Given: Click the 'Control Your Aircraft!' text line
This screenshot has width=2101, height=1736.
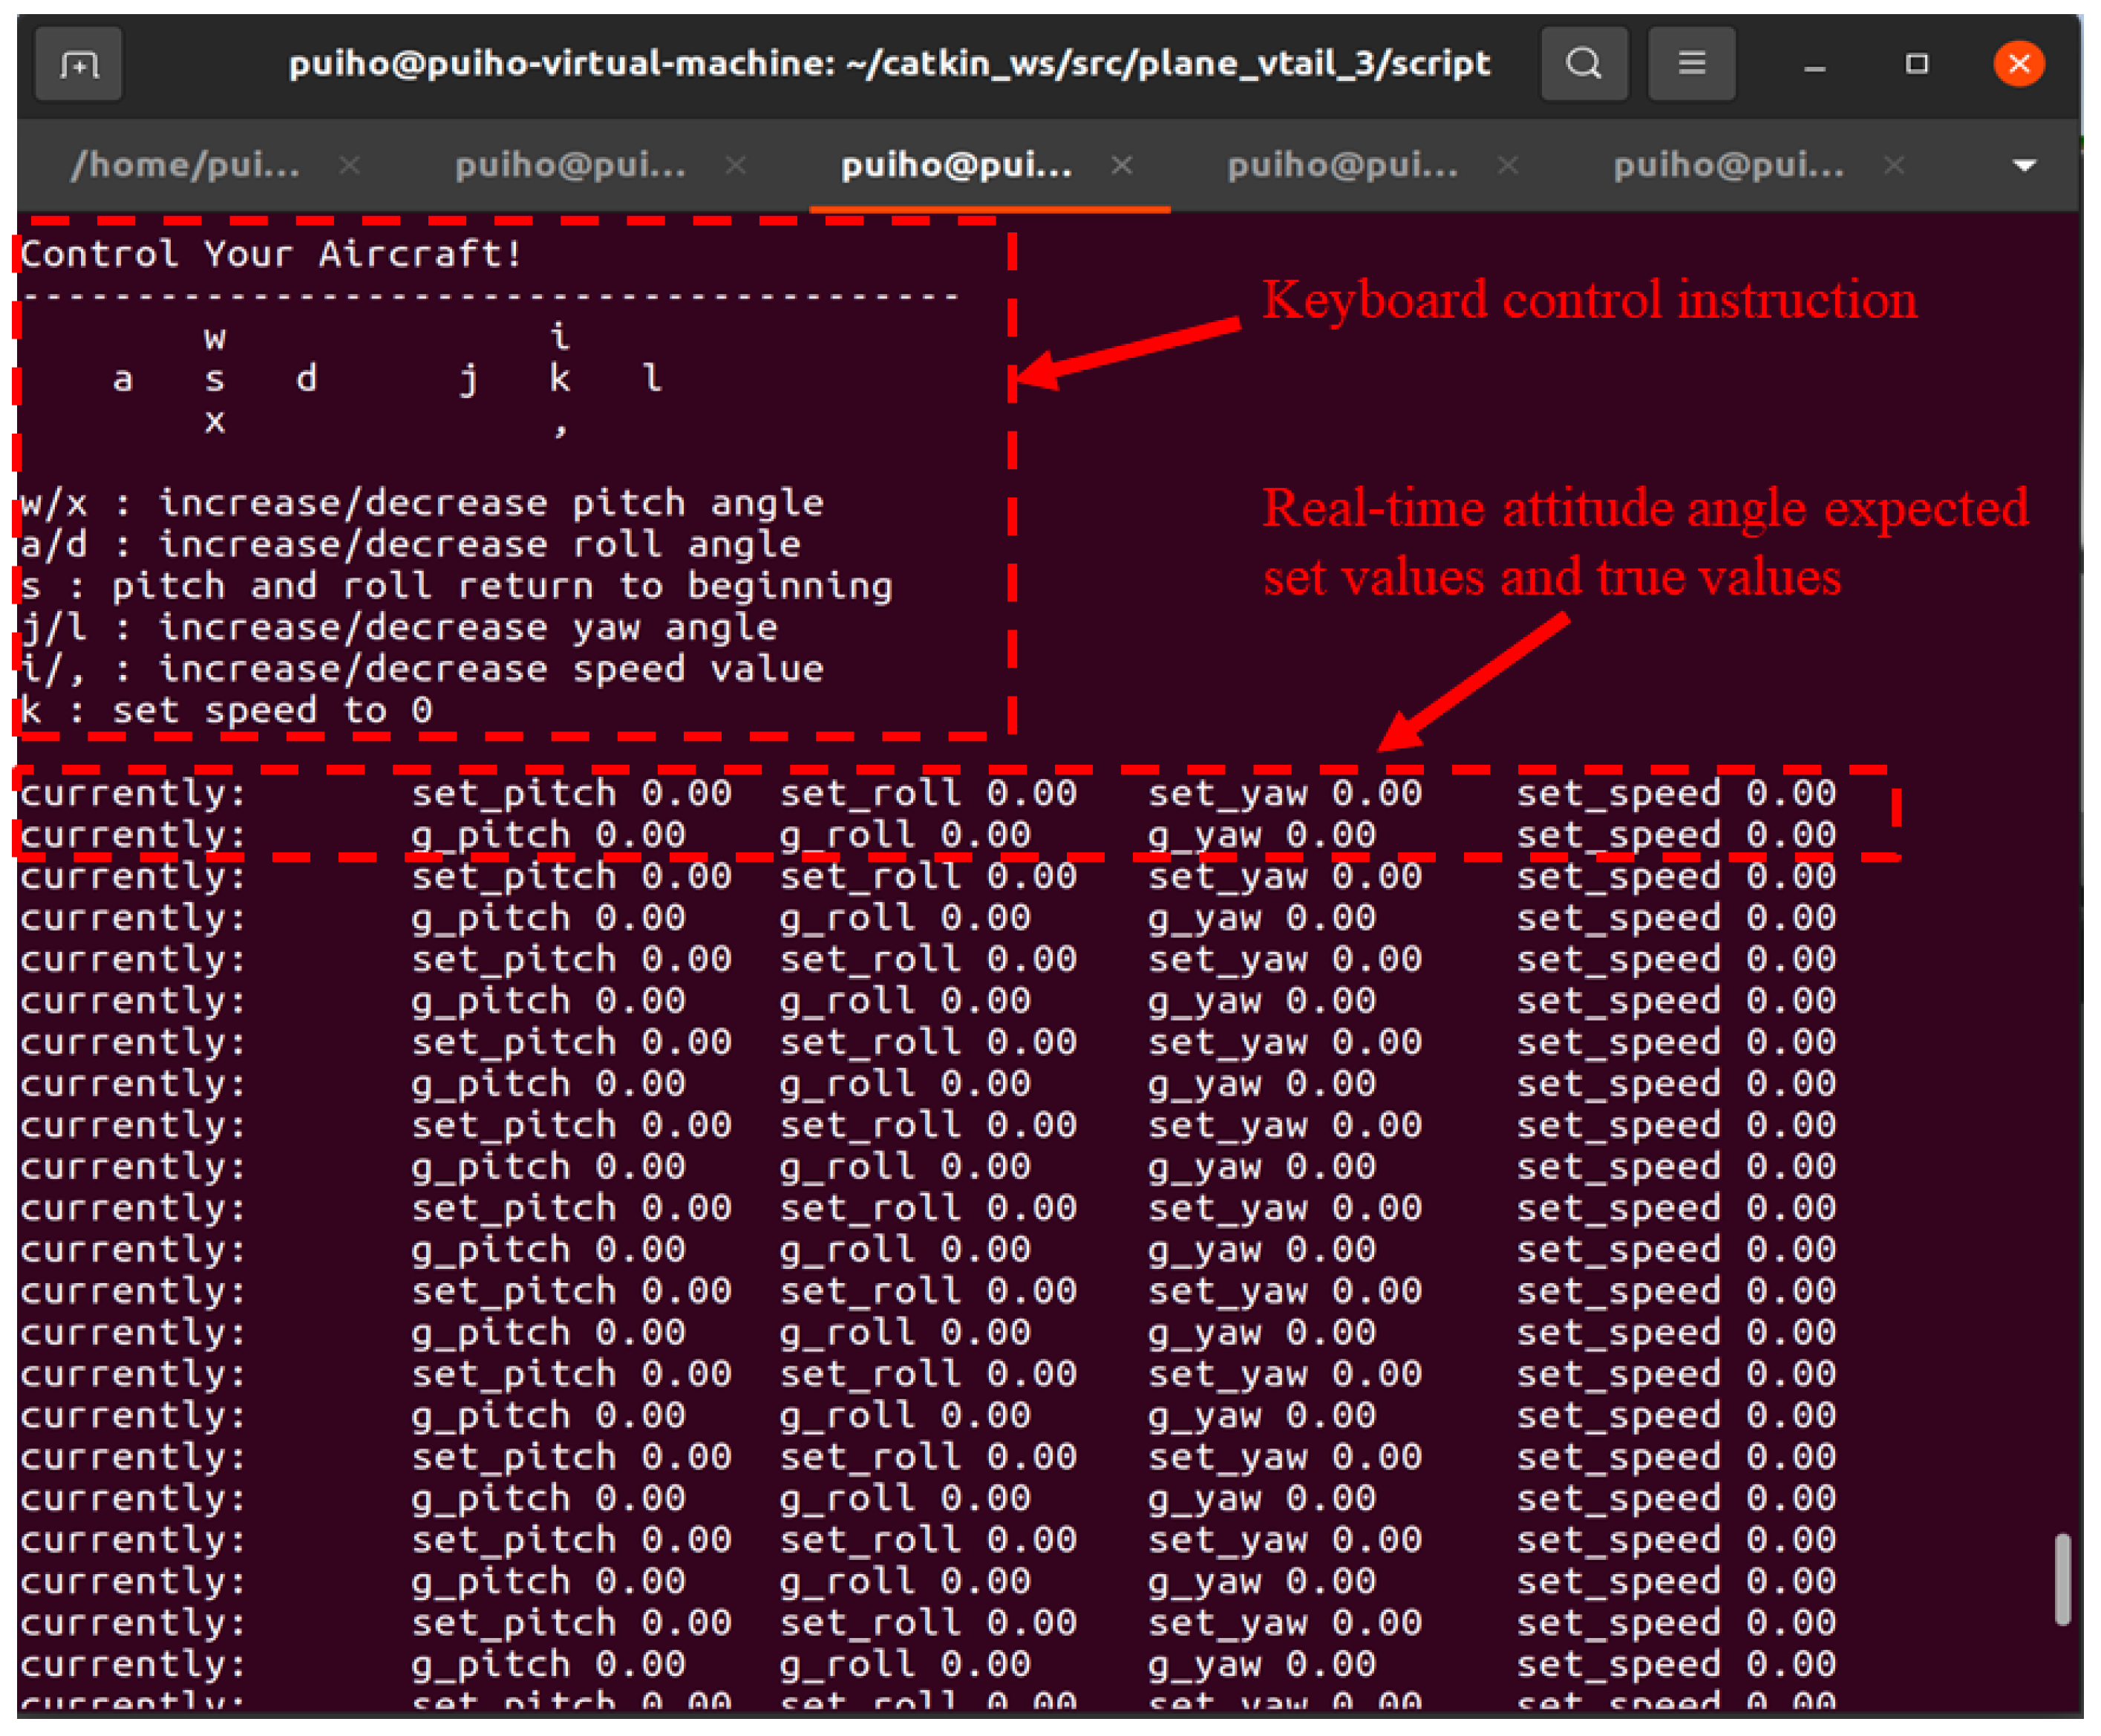Looking at the screenshot, I should [271, 254].
